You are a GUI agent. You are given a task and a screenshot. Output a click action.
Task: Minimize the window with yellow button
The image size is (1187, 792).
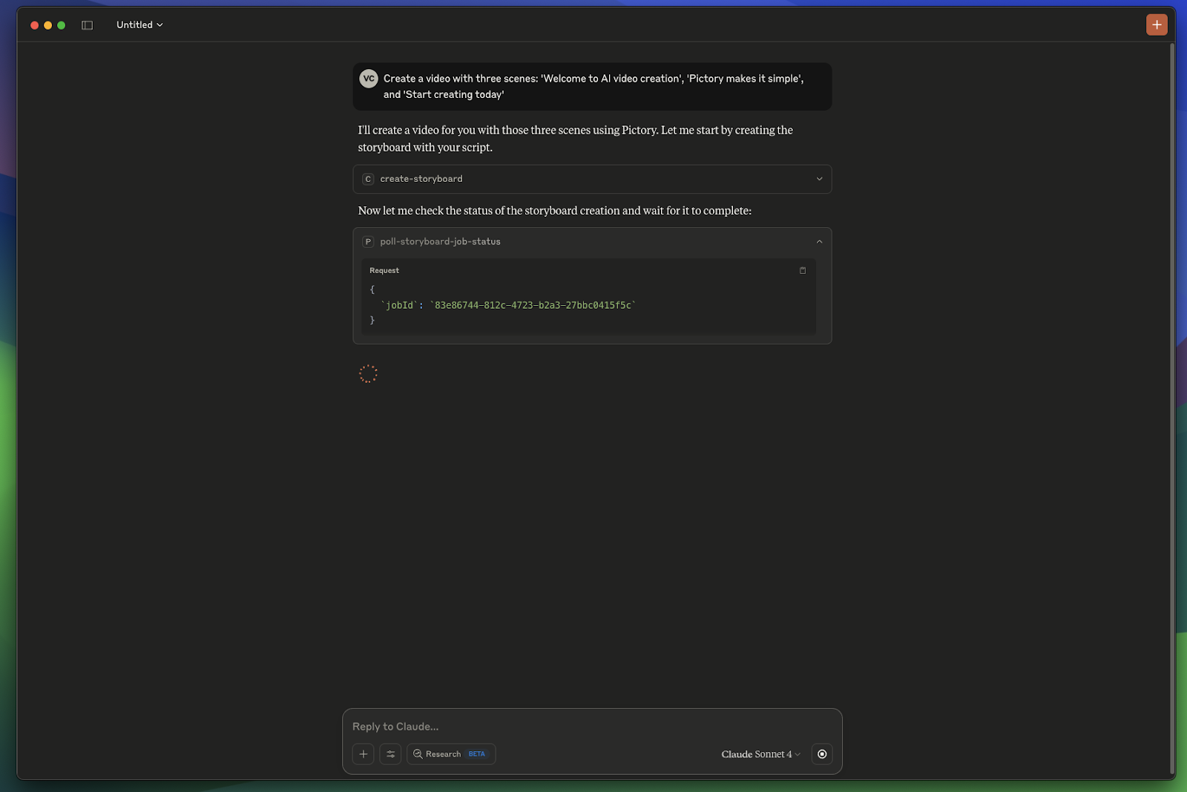[48, 25]
